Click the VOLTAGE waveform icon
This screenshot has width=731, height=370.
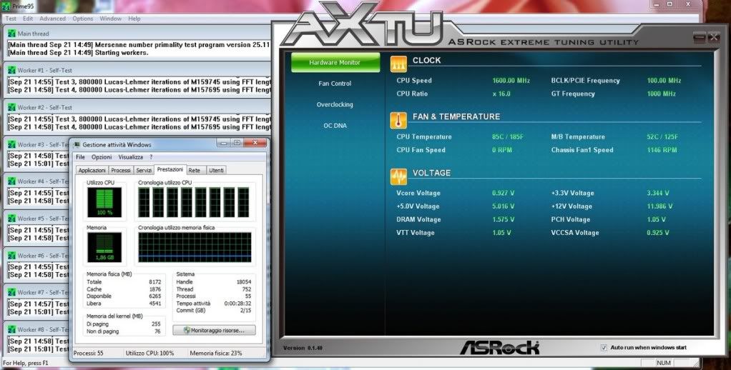pyautogui.click(x=398, y=176)
